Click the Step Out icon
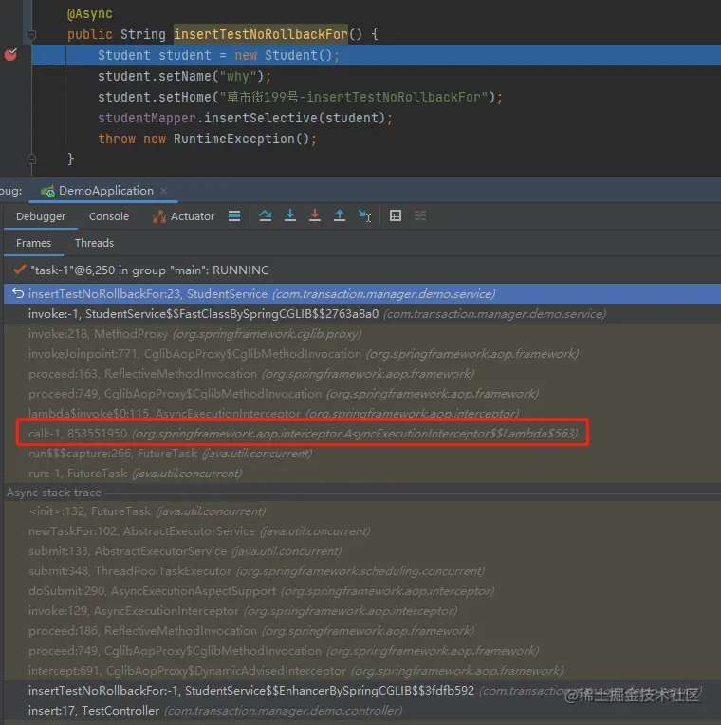This screenshot has width=721, height=725. (340, 215)
